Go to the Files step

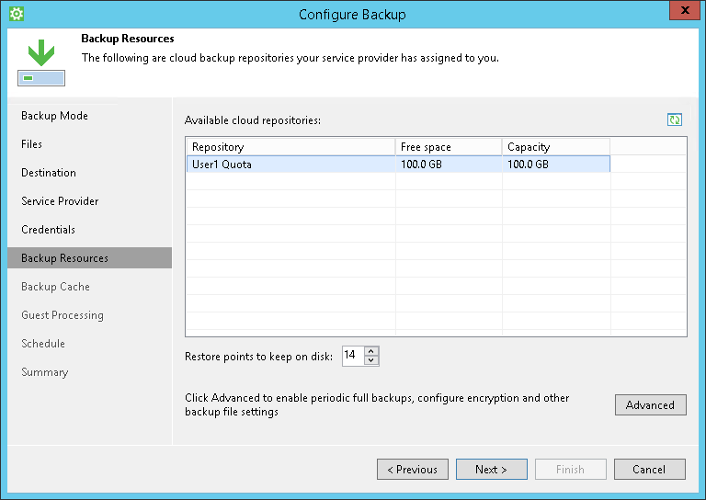pos(32,144)
